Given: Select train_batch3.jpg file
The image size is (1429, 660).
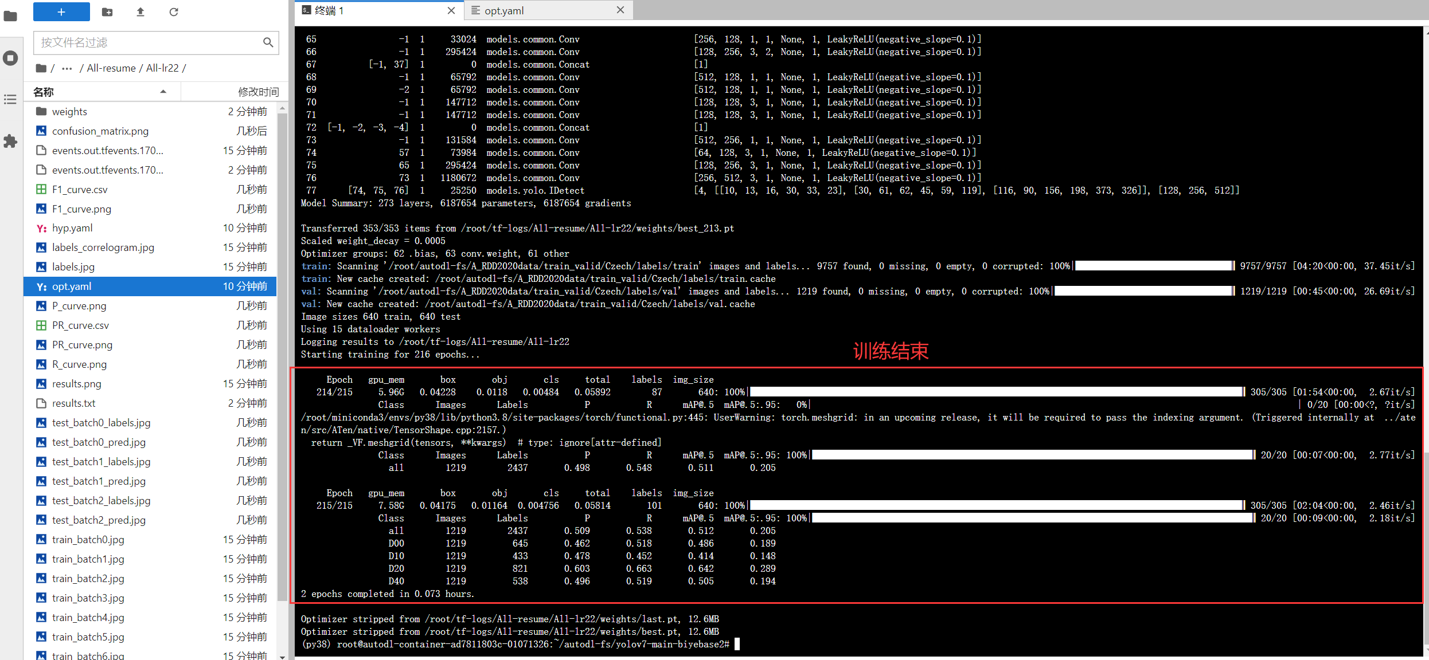Looking at the screenshot, I should (x=150, y=598).
